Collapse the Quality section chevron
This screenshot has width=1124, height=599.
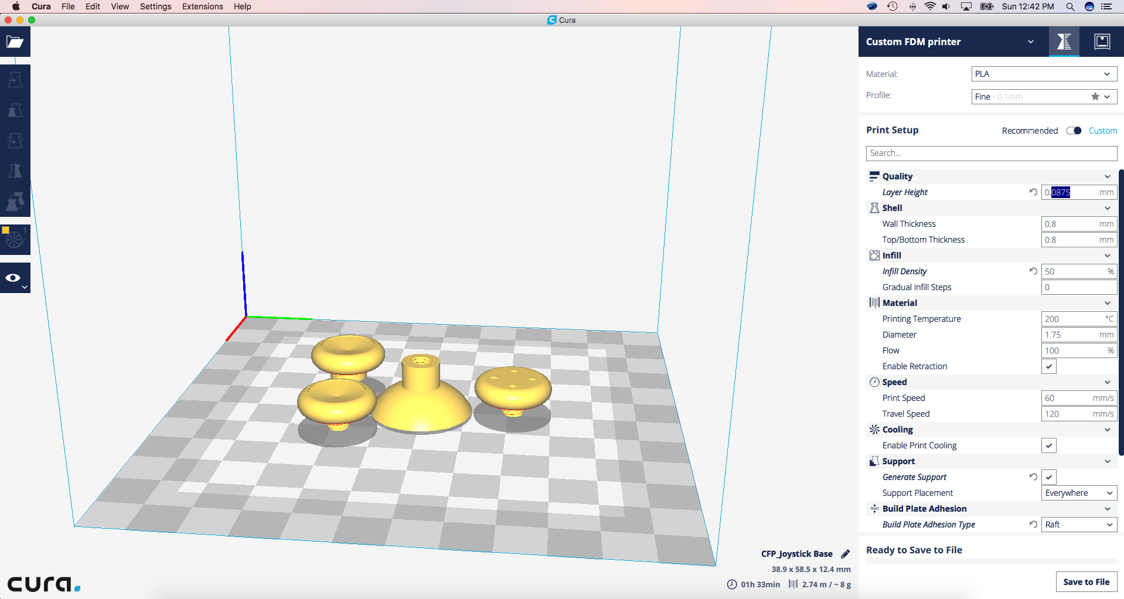click(x=1107, y=176)
